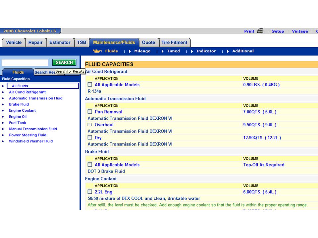Screen dimensions: 318x238
Task: Click the 50/50 mixture of DEX-COOL text
Action: tap(144, 198)
